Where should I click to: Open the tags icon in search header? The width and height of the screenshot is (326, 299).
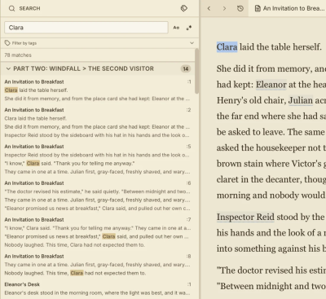tap(184, 8)
